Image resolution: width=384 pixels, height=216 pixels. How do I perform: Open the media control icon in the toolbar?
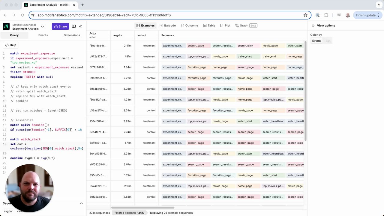tap(339, 15)
